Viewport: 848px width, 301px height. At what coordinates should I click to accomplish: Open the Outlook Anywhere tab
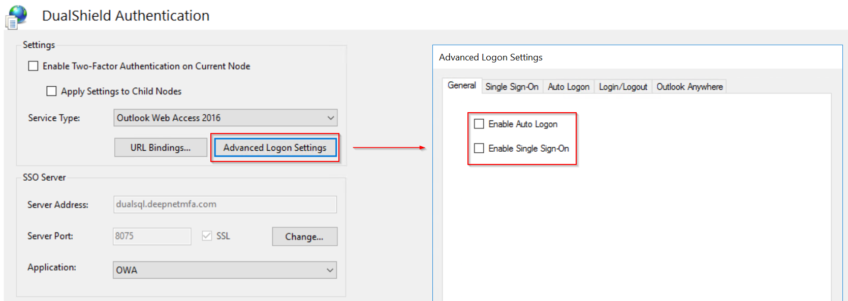[x=689, y=87]
